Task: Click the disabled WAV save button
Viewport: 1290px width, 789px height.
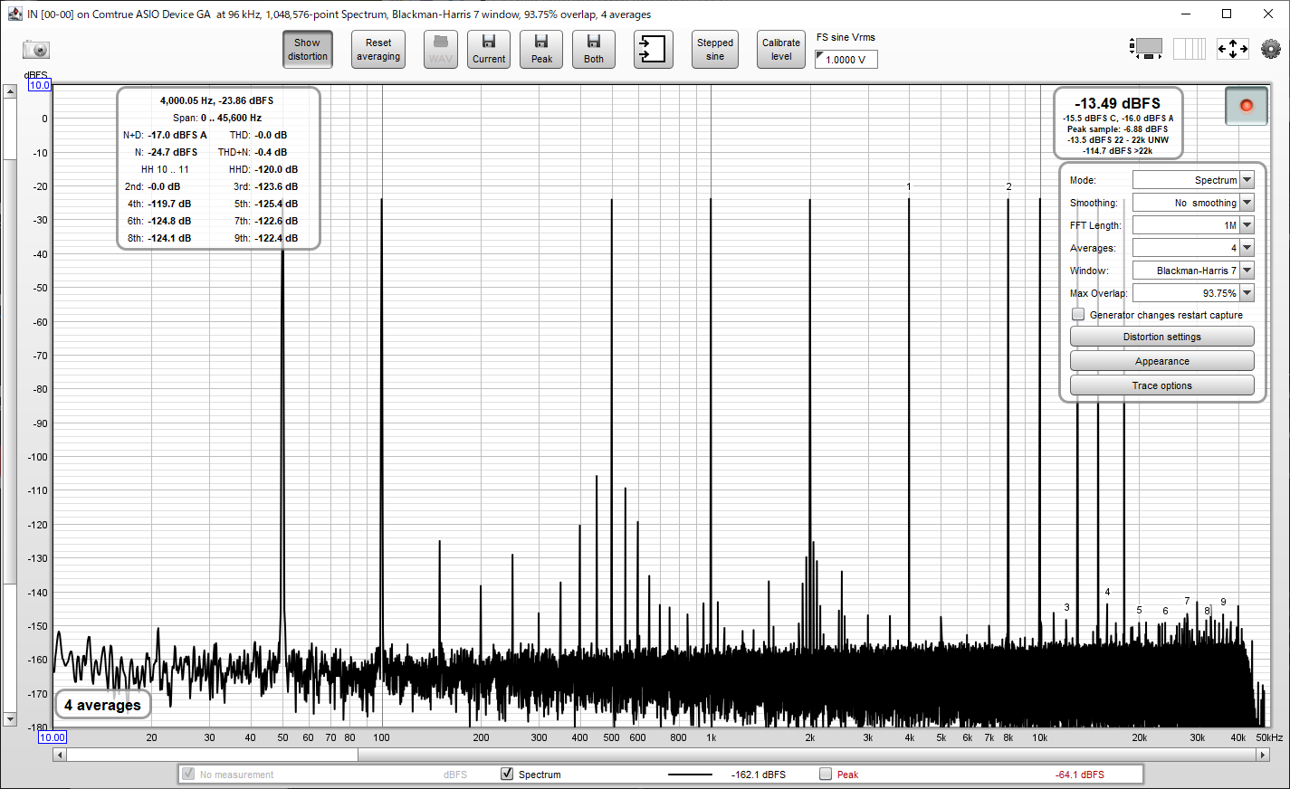Action: coord(441,49)
